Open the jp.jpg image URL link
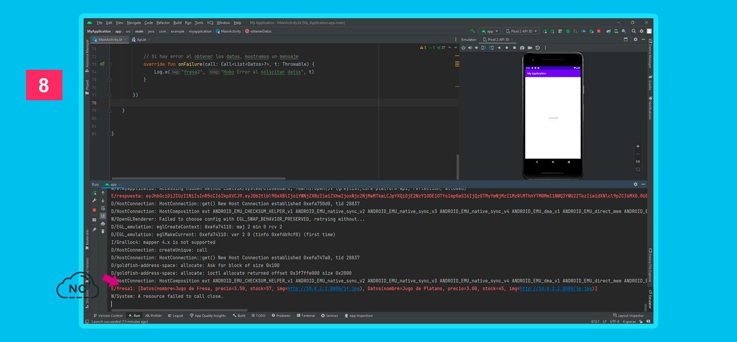Screen dimensions: 737x342 556,288
